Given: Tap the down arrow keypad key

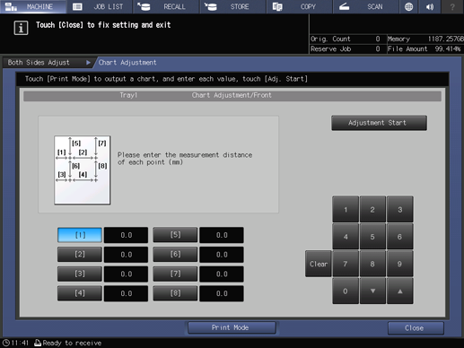Looking at the screenshot, I should [x=372, y=291].
